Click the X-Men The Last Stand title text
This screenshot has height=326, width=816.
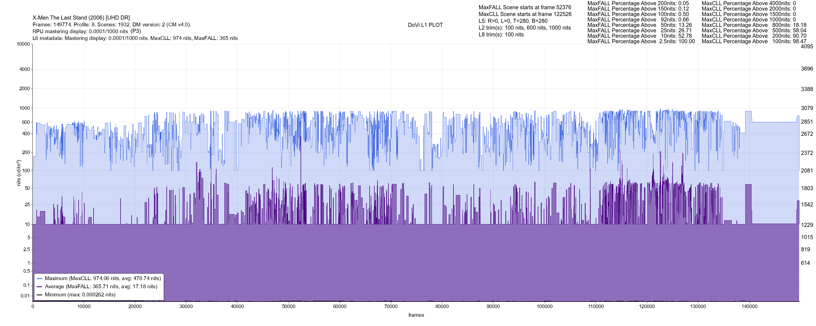click(81, 18)
